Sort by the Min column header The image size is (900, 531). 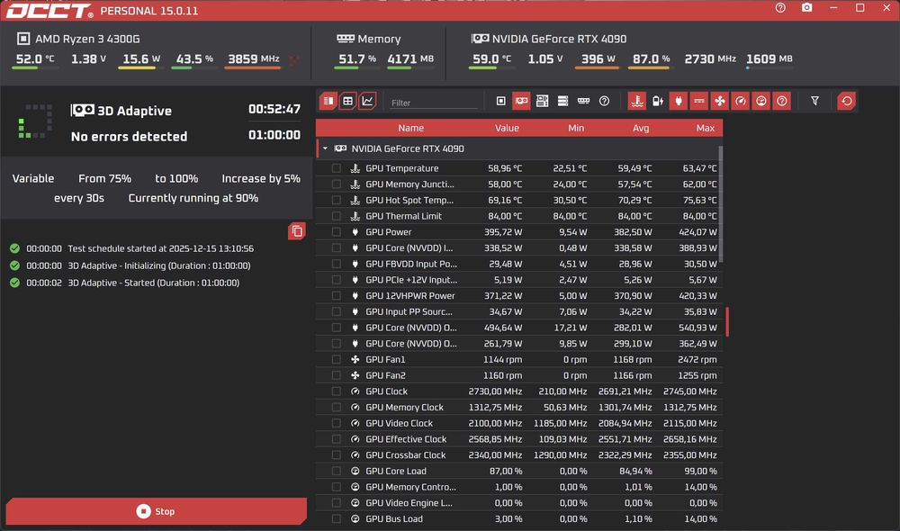576,128
